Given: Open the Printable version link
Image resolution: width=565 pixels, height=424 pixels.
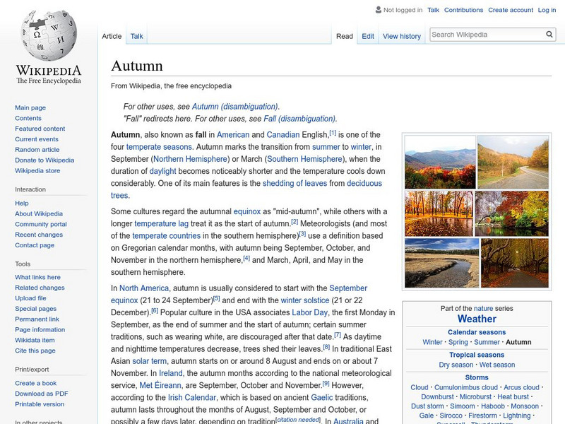Looking at the screenshot, I should 40,404.
